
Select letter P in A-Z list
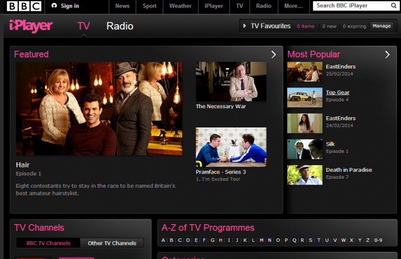[286, 240]
